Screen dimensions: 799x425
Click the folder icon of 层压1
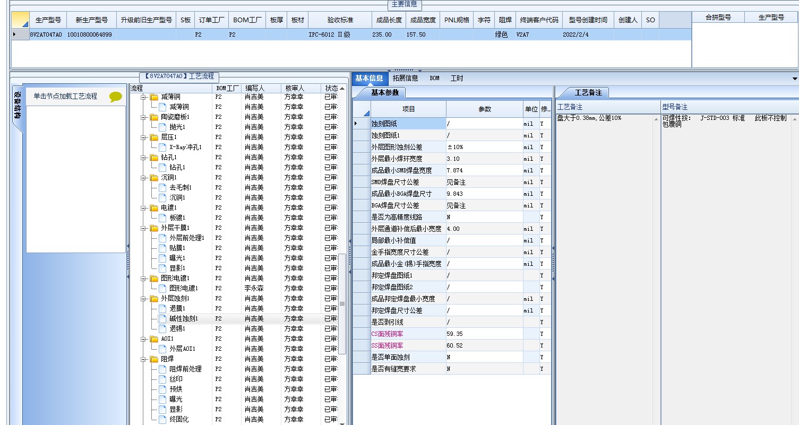coord(154,137)
